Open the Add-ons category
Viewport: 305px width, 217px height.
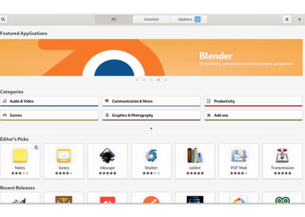point(253,115)
